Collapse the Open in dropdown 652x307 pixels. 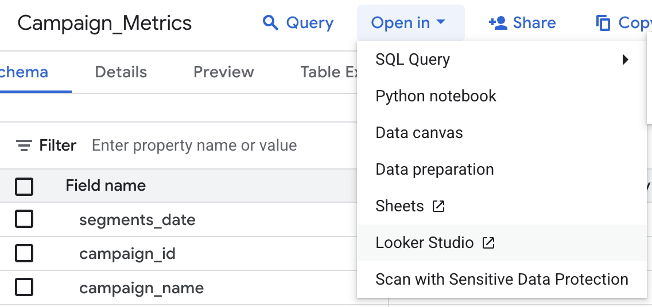[x=410, y=23]
